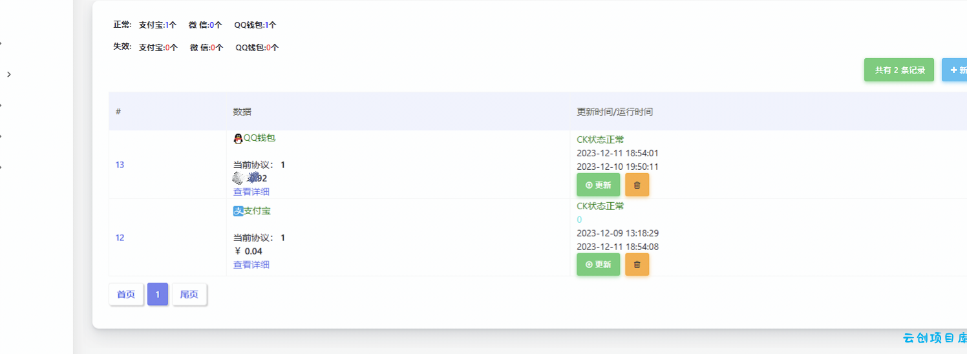Click timestamp 2023-12-09 13:18:29
Image resolution: width=967 pixels, height=354 pixels.
[x=617, y=233]
